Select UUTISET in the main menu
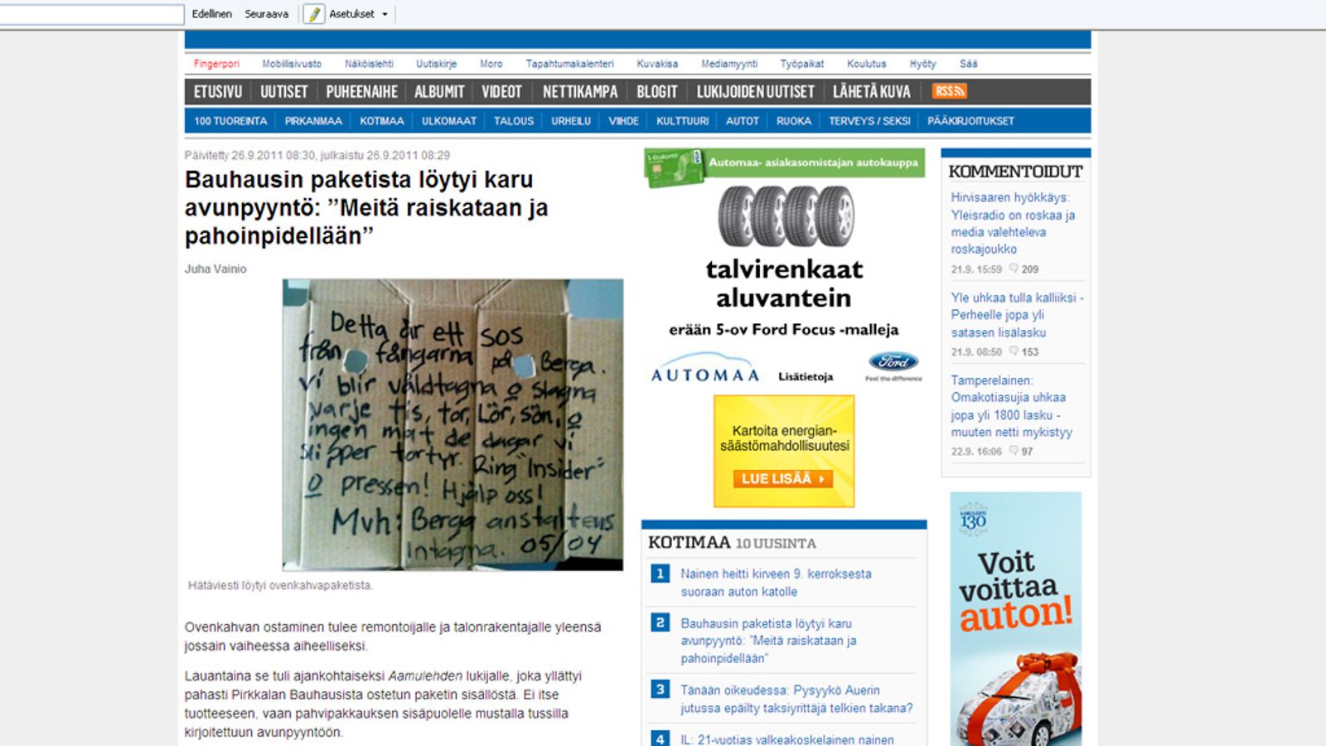The width and height of the screenshot is (1326, 746). pos(283,92)
